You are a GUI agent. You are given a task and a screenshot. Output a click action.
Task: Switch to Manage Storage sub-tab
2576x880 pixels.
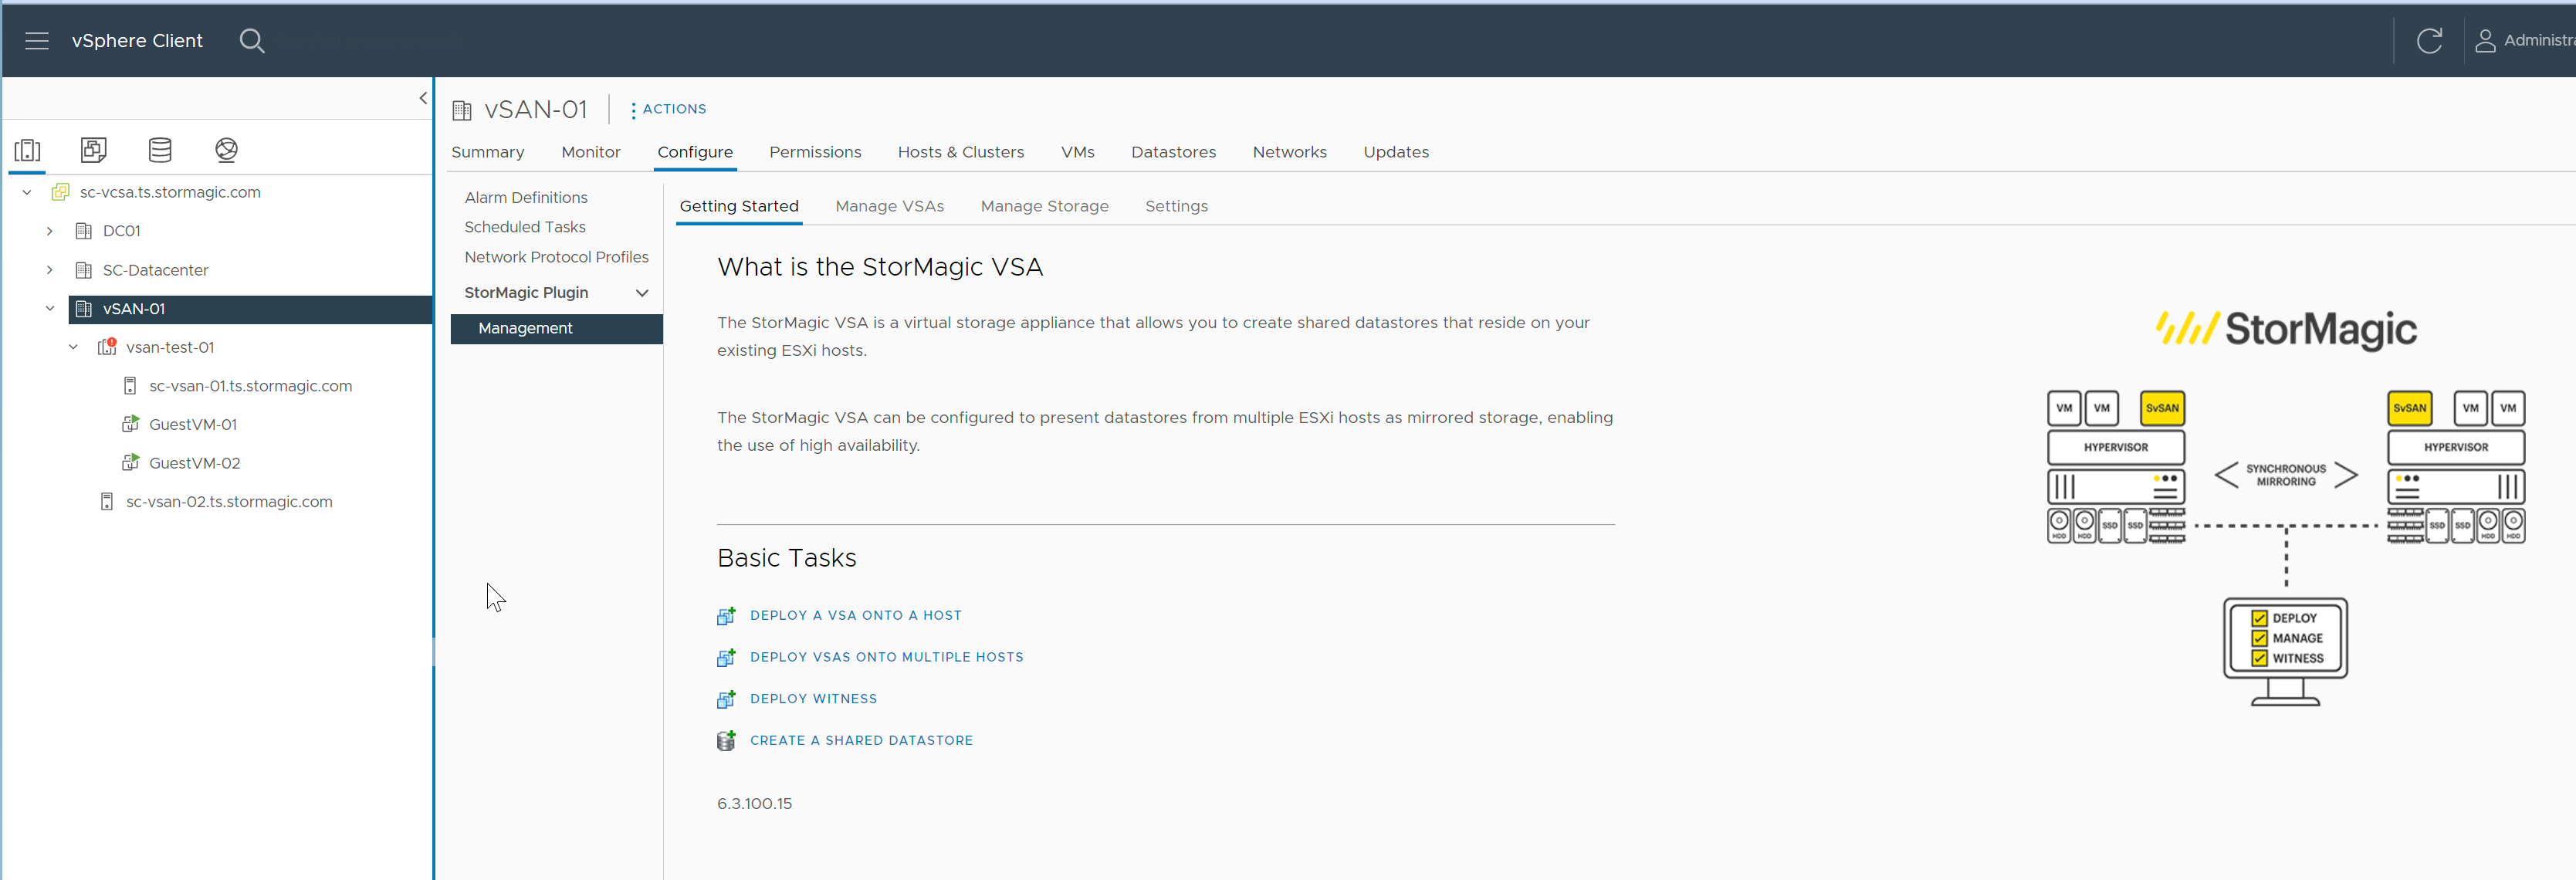coord(1045,206)
